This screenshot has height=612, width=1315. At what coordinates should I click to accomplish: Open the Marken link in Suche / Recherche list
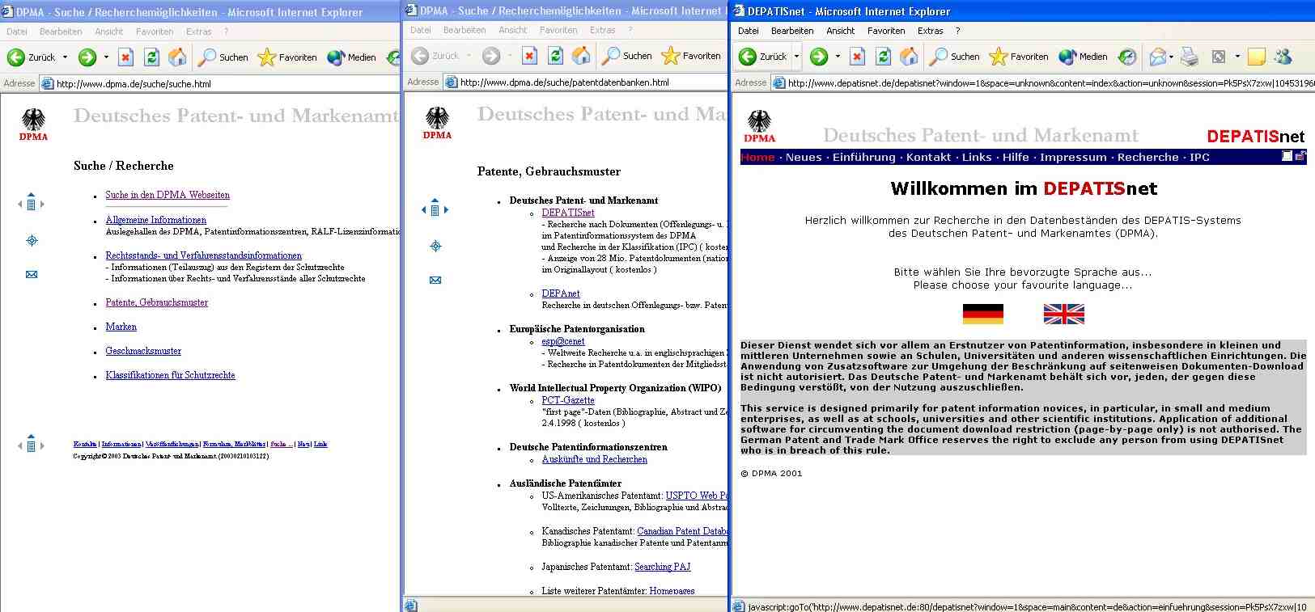click(121, 327)
